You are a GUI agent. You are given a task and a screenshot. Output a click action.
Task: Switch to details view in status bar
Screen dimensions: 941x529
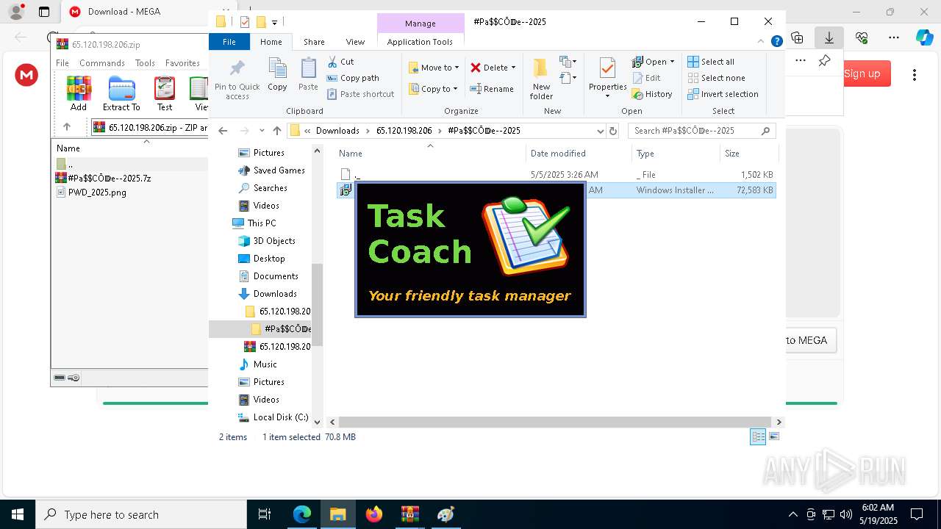[x=758, y=436]
